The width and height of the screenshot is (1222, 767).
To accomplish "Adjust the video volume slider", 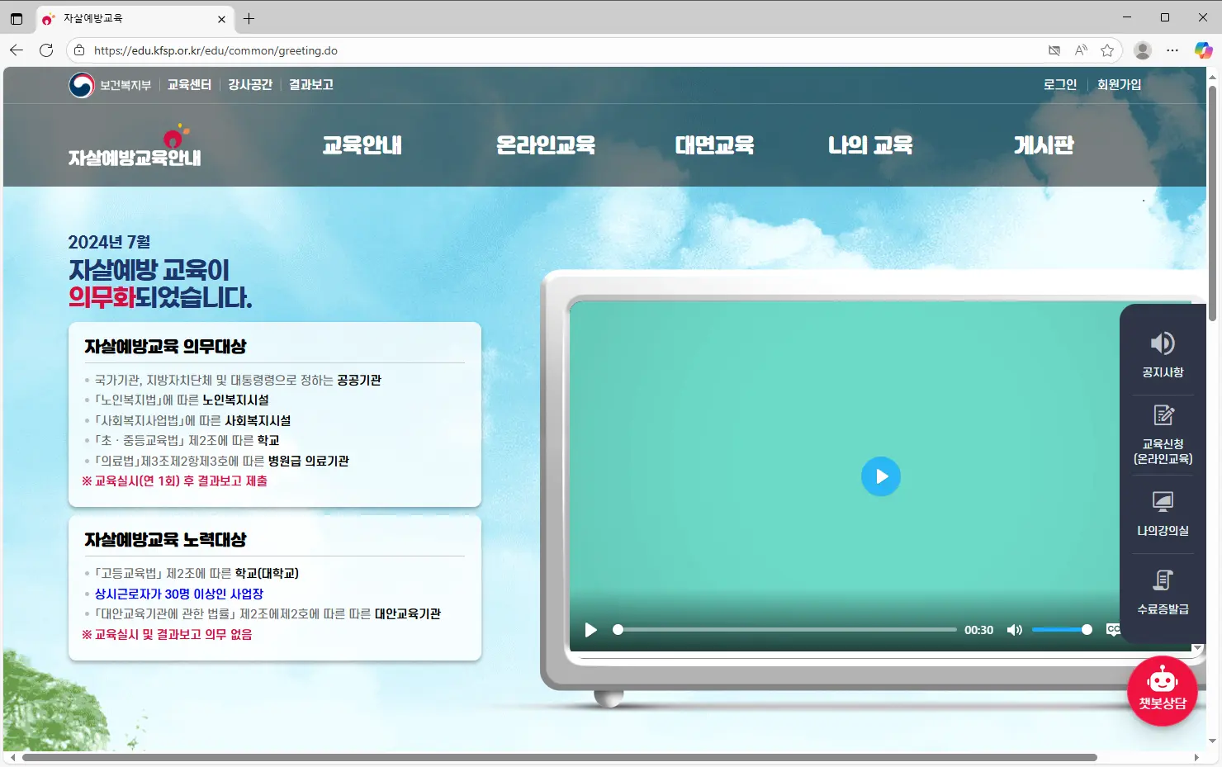I will click(x=1061, y=630).
